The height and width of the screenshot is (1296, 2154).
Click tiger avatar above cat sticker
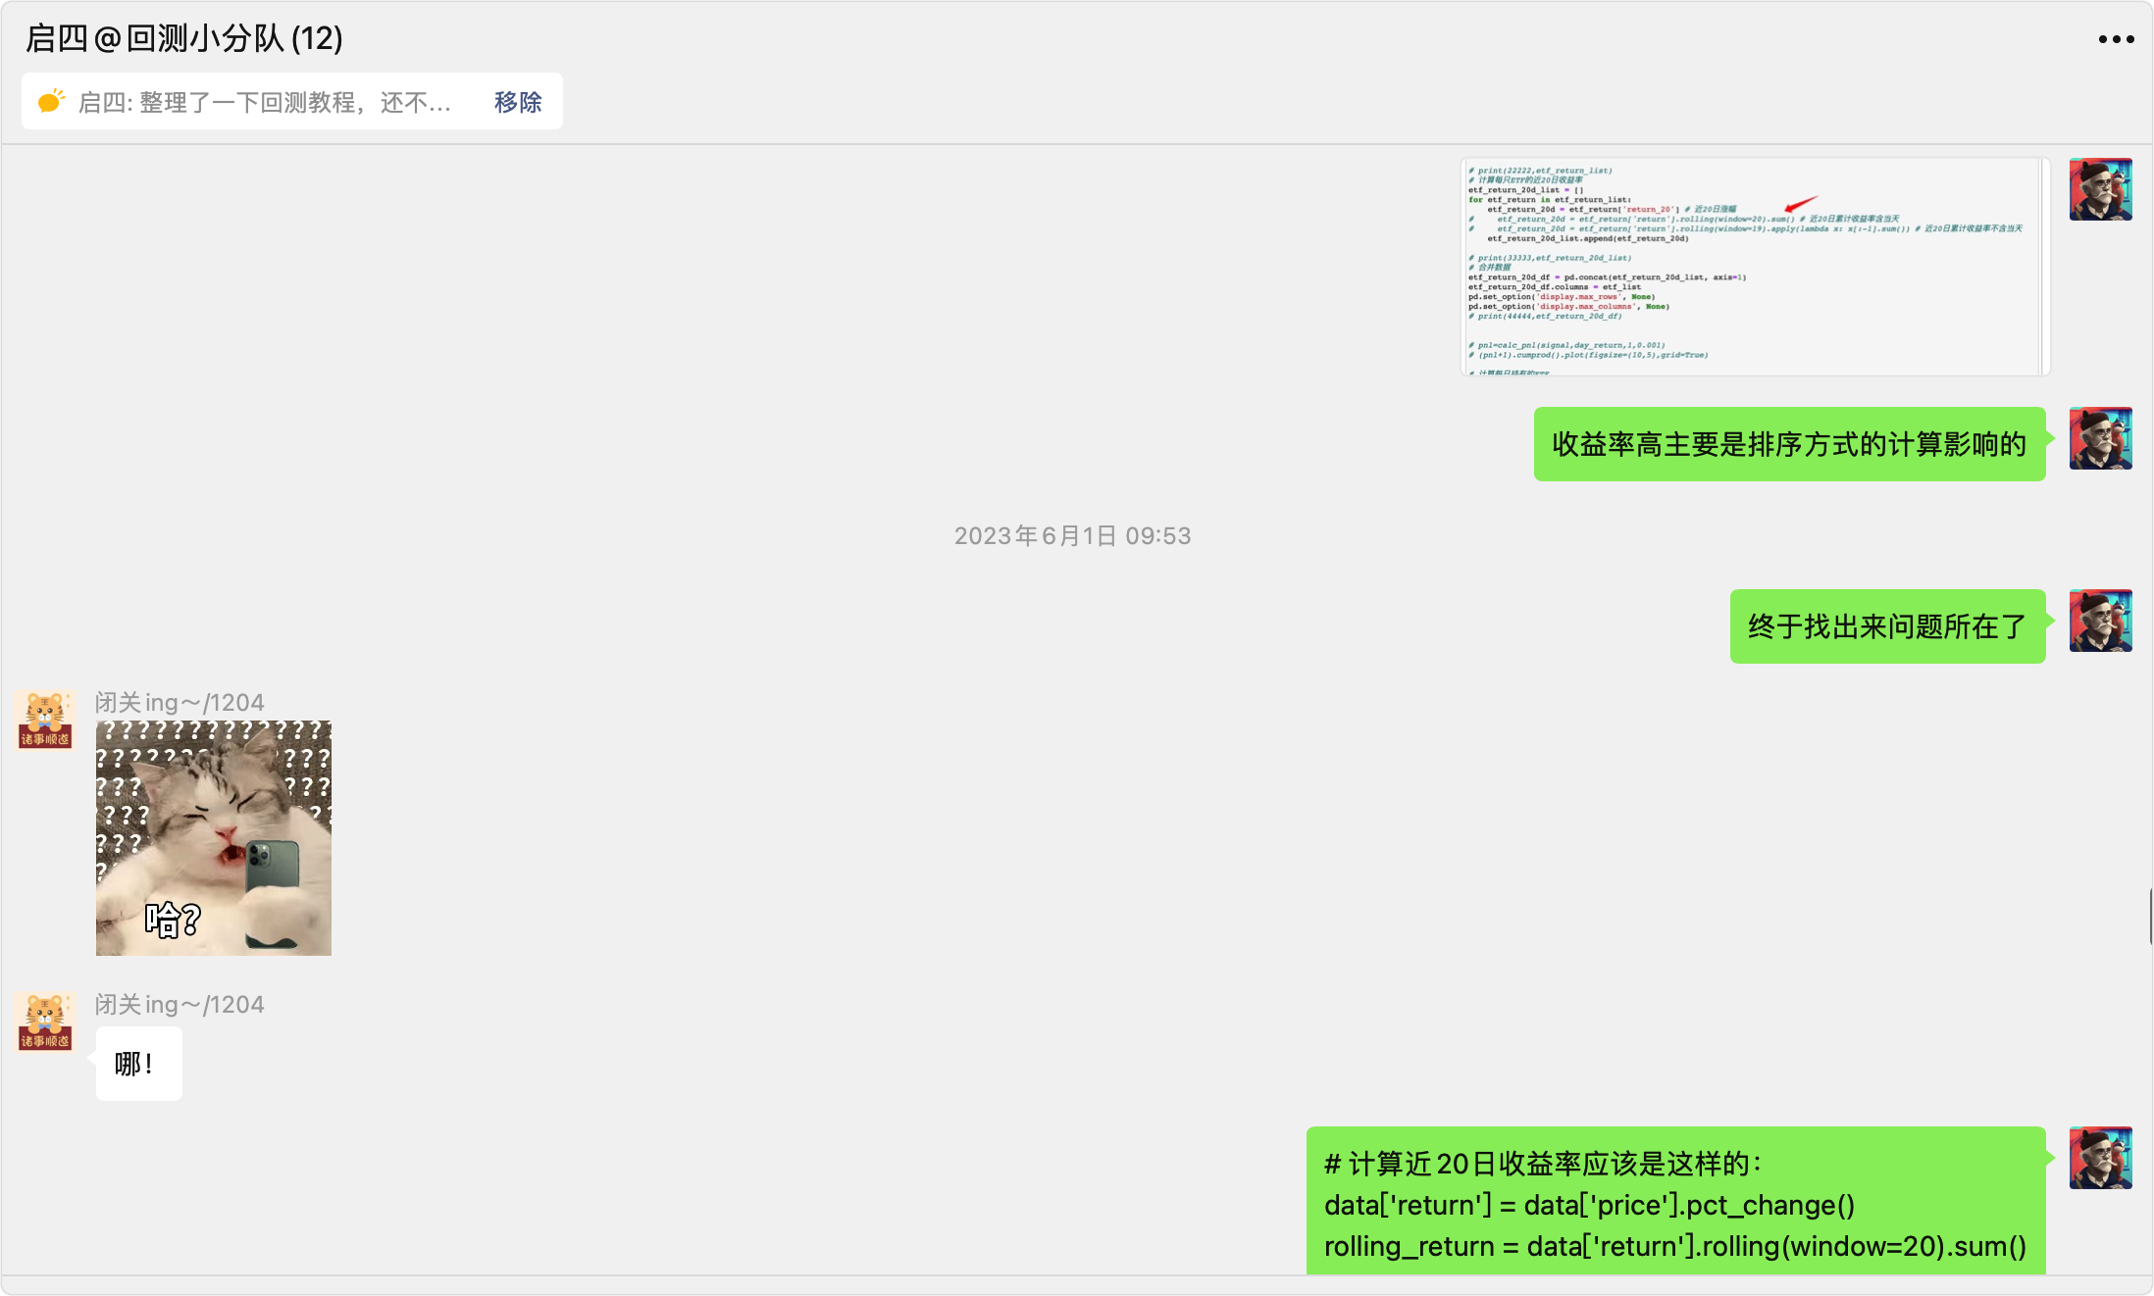[45, 720]
